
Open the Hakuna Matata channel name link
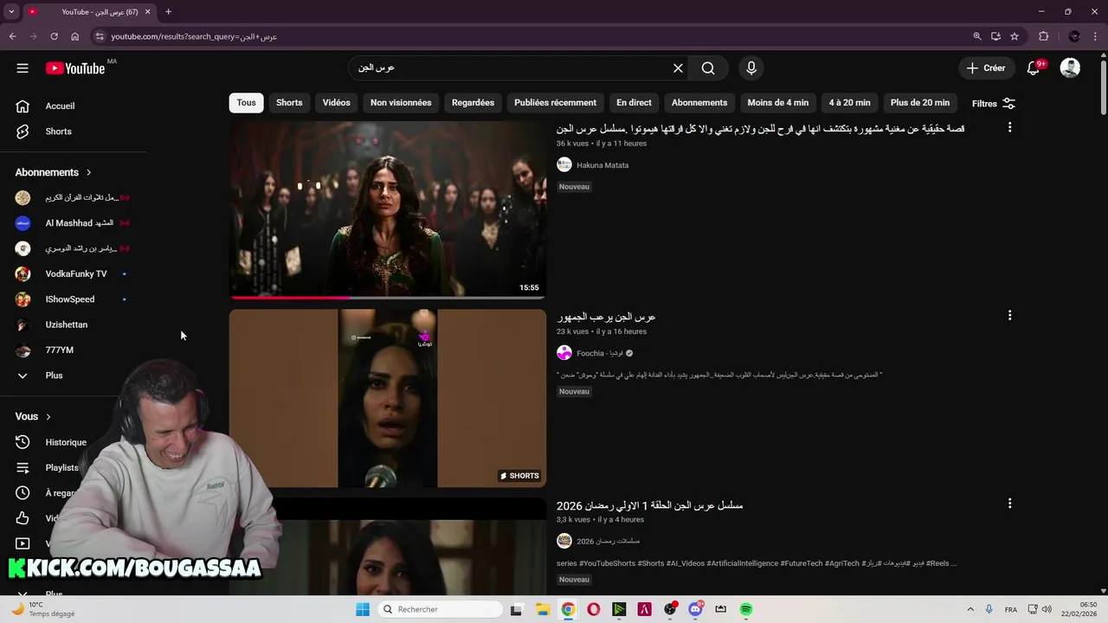tap(602, 165)
